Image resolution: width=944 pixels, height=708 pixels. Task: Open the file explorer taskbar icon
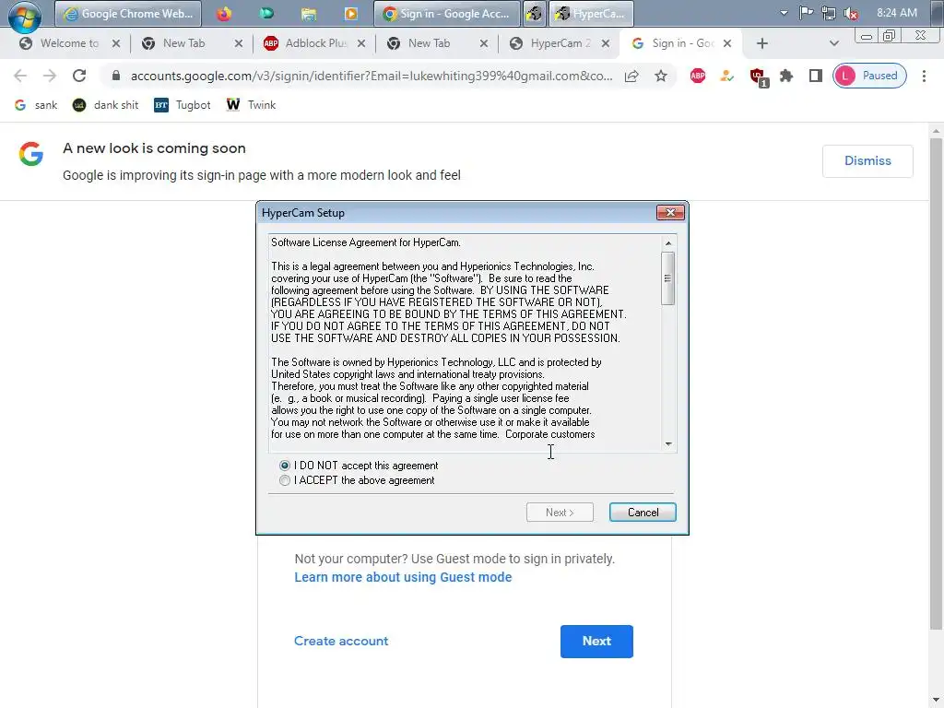point(308,13)
